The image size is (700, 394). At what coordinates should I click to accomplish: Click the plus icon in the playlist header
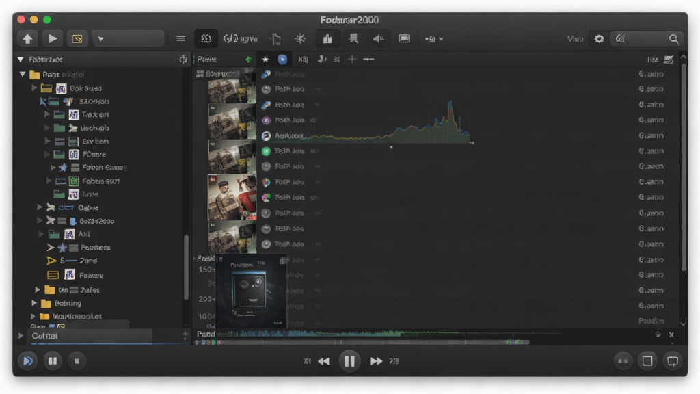click(352, 59)
